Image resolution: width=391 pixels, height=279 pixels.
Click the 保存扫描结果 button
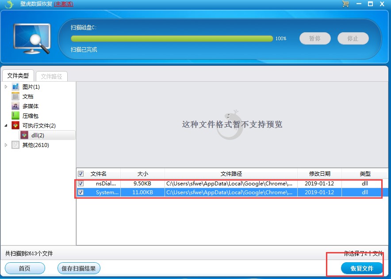pos(78,268)
